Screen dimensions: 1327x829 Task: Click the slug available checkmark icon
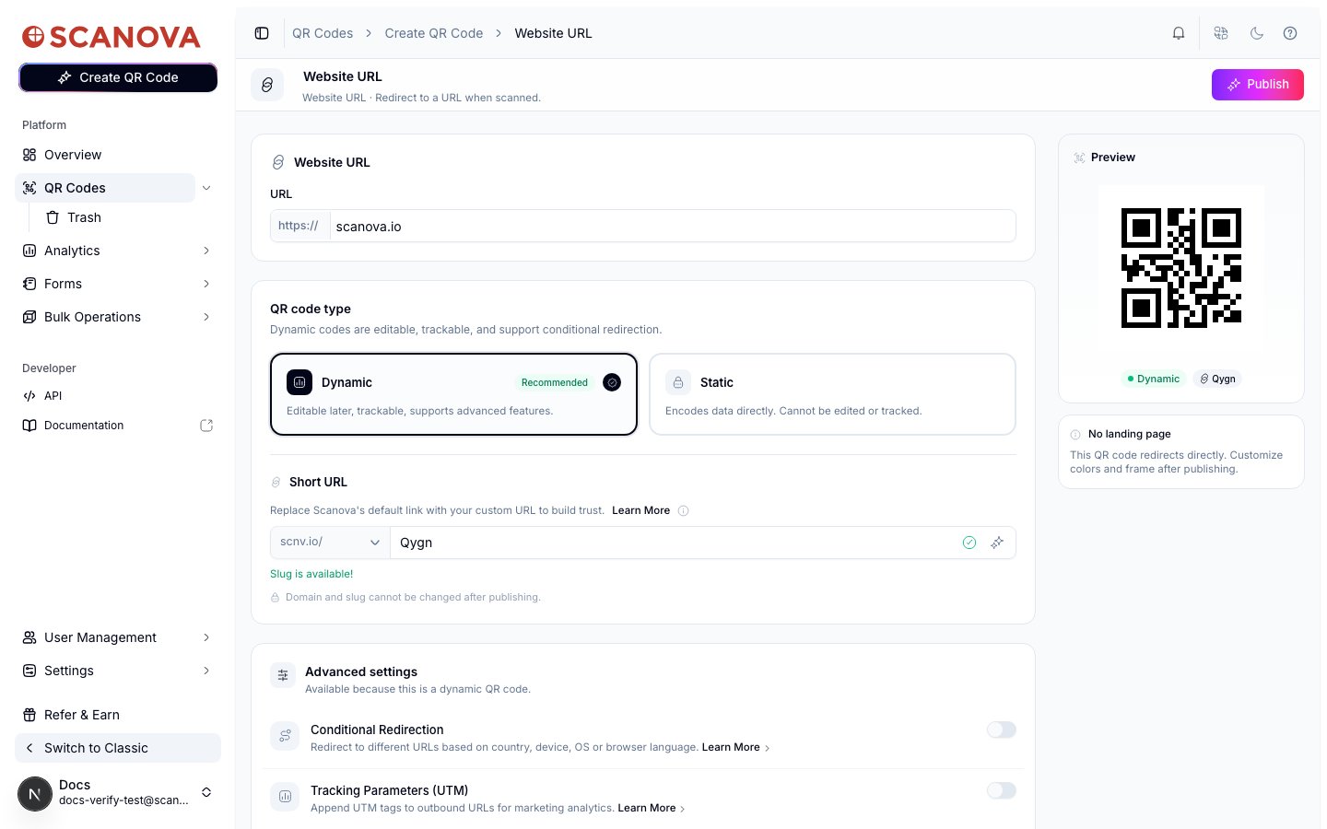click(x=969, y=543)
